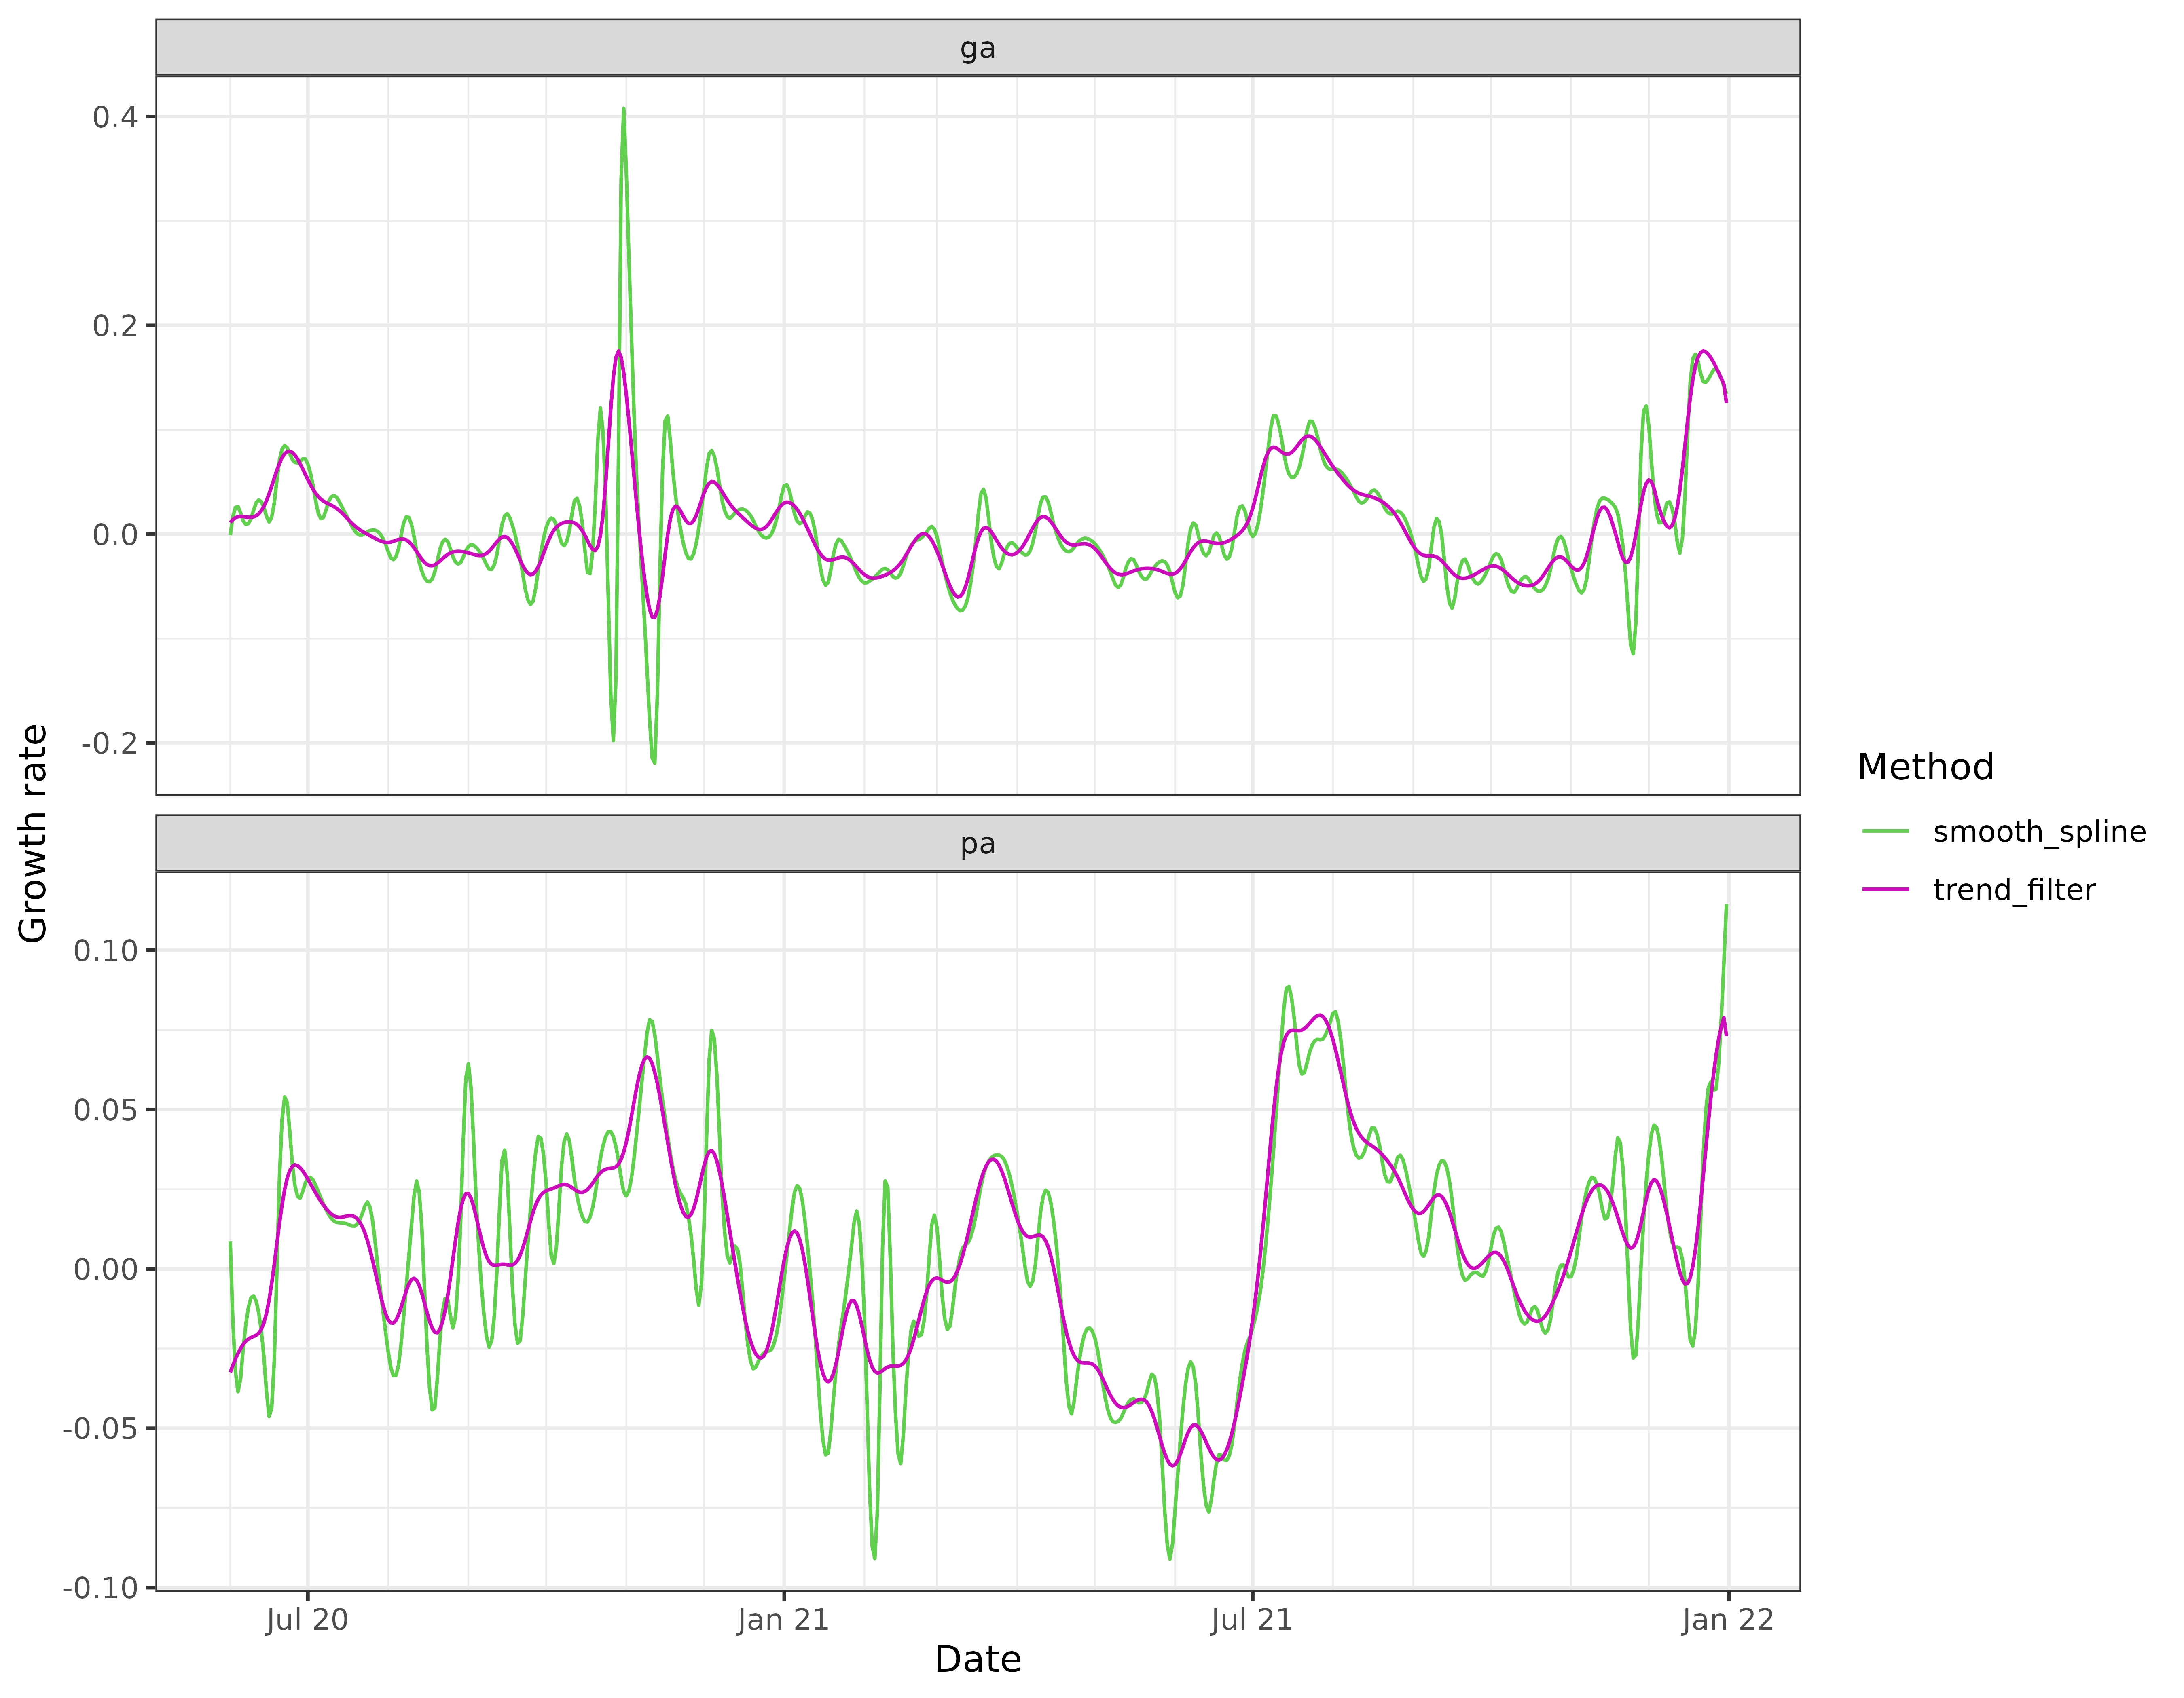Click the 'ga' facet strip title
The width and height of the screenshot is (2184, 1698).
[977, 48]
